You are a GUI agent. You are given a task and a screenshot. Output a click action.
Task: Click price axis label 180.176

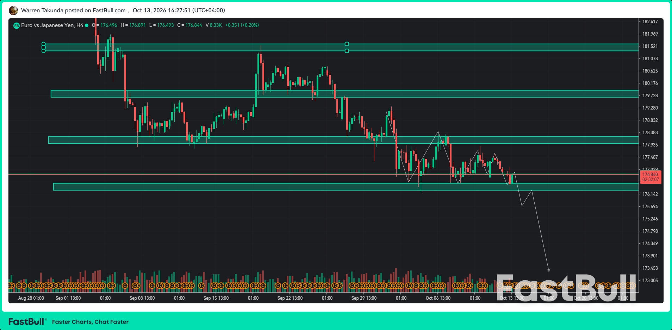[x=650, y=83]
